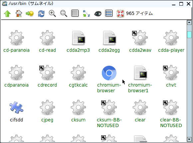Select the cksum-BB-NOTUSED symlink icon

point(109,107)
